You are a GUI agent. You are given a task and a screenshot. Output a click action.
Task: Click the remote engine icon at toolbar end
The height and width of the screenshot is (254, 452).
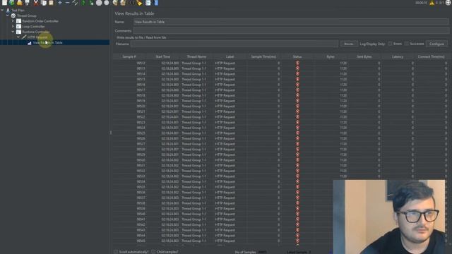pyautogui.click(x=448, y=3)
